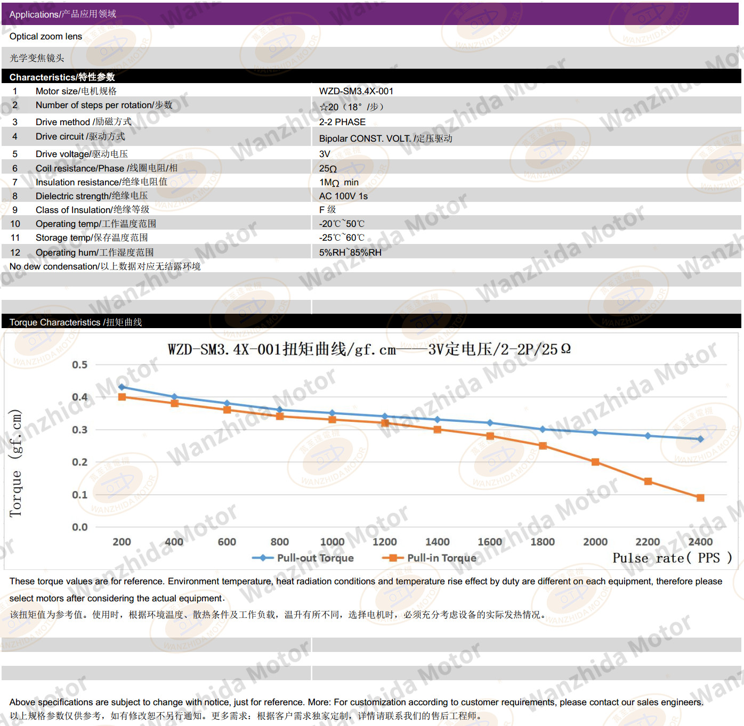Click the 'Pull-in Torque' legend entry
This screenshot has height=726, width=744.
click(x=430, y=558)
